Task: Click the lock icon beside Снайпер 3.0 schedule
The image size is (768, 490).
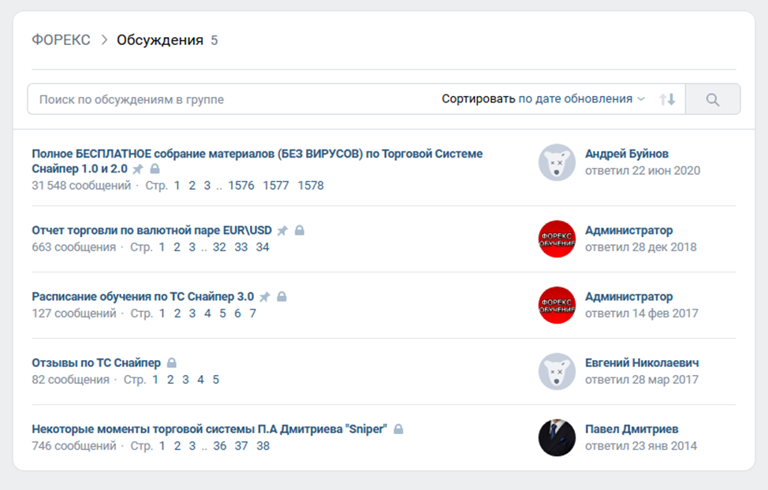Action: pyautogui.click(x=281, y=297)
